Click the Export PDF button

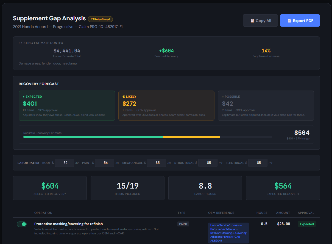click(300, 21)
